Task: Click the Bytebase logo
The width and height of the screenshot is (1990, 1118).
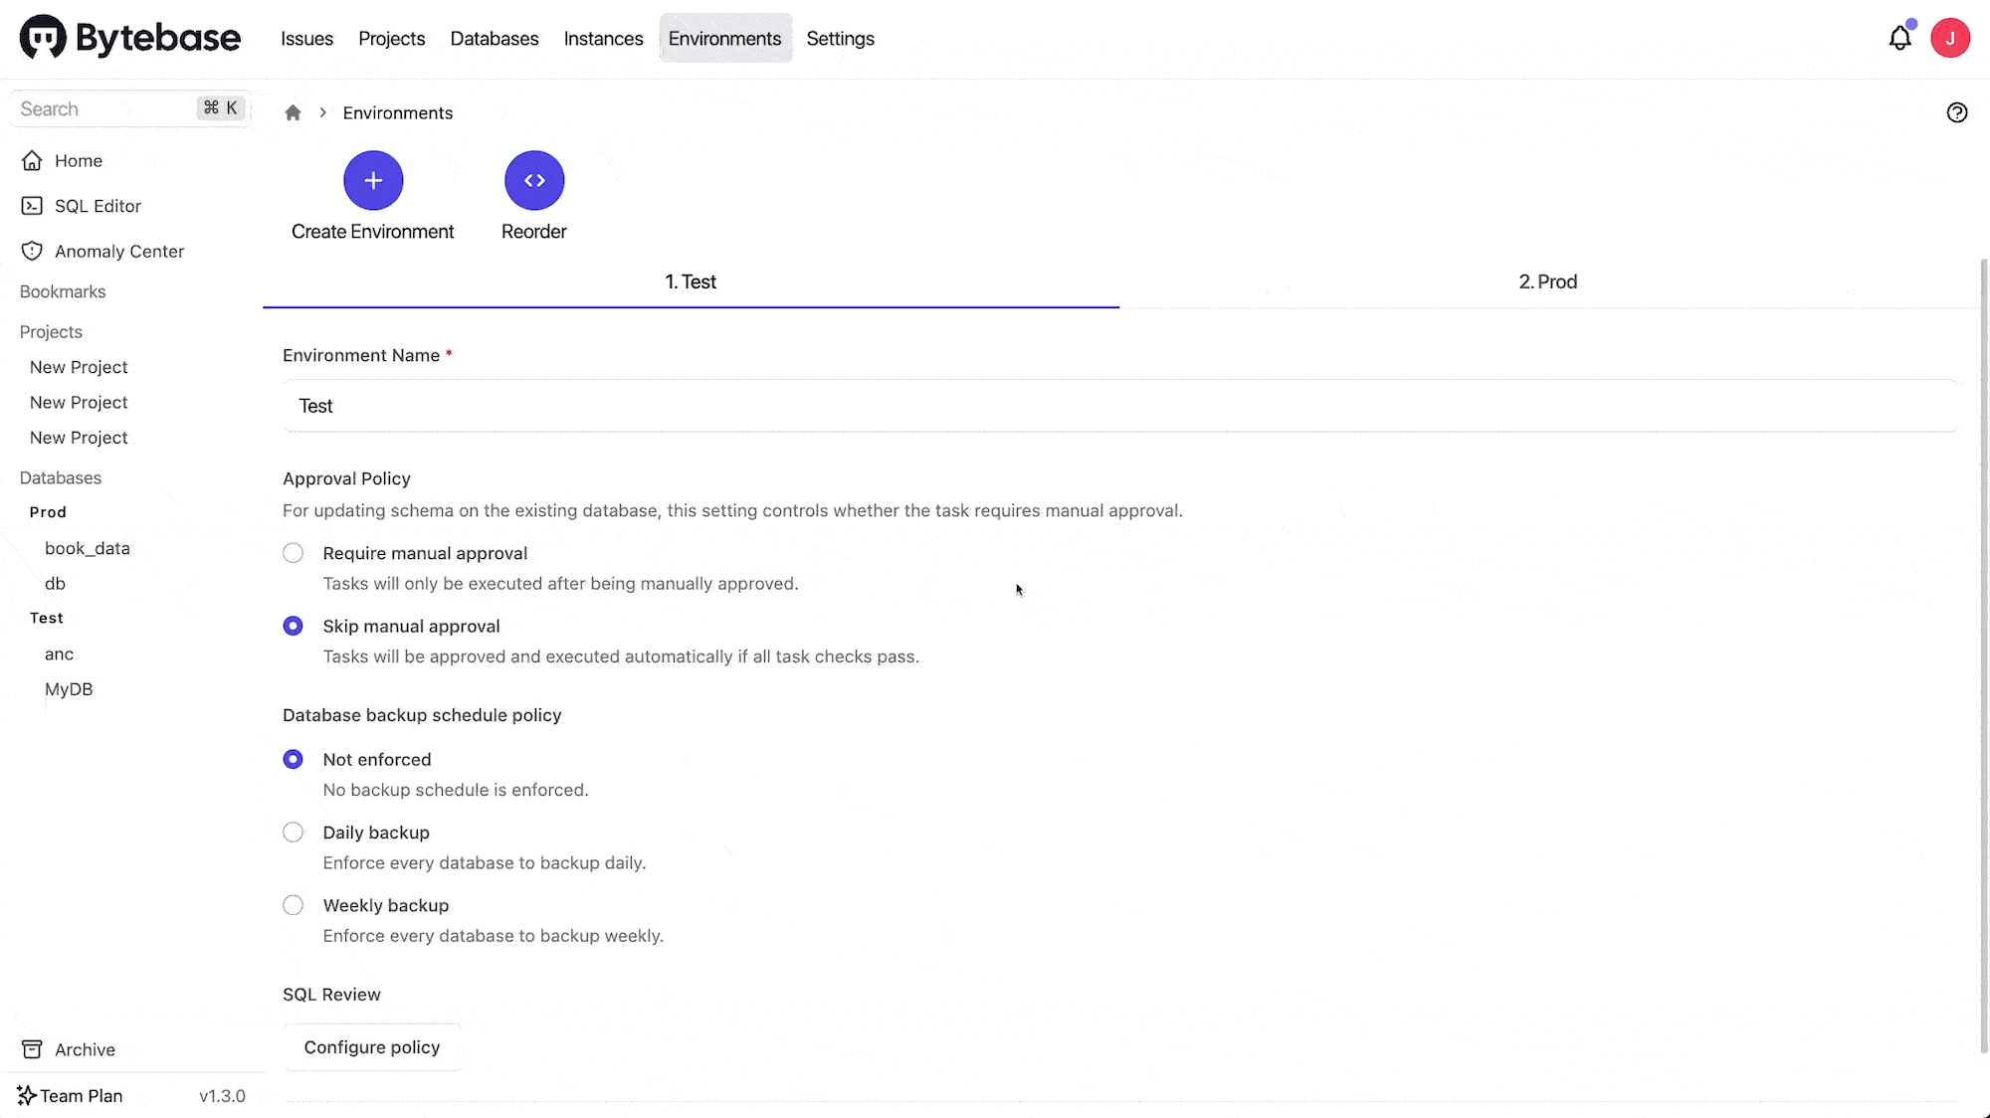Action: pos(129,38)
